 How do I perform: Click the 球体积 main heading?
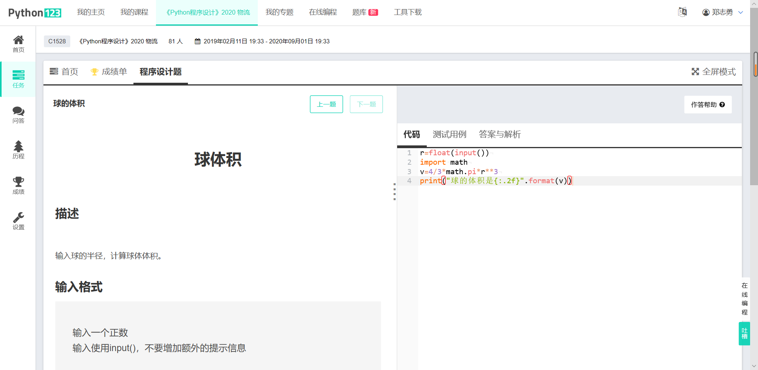218,160
